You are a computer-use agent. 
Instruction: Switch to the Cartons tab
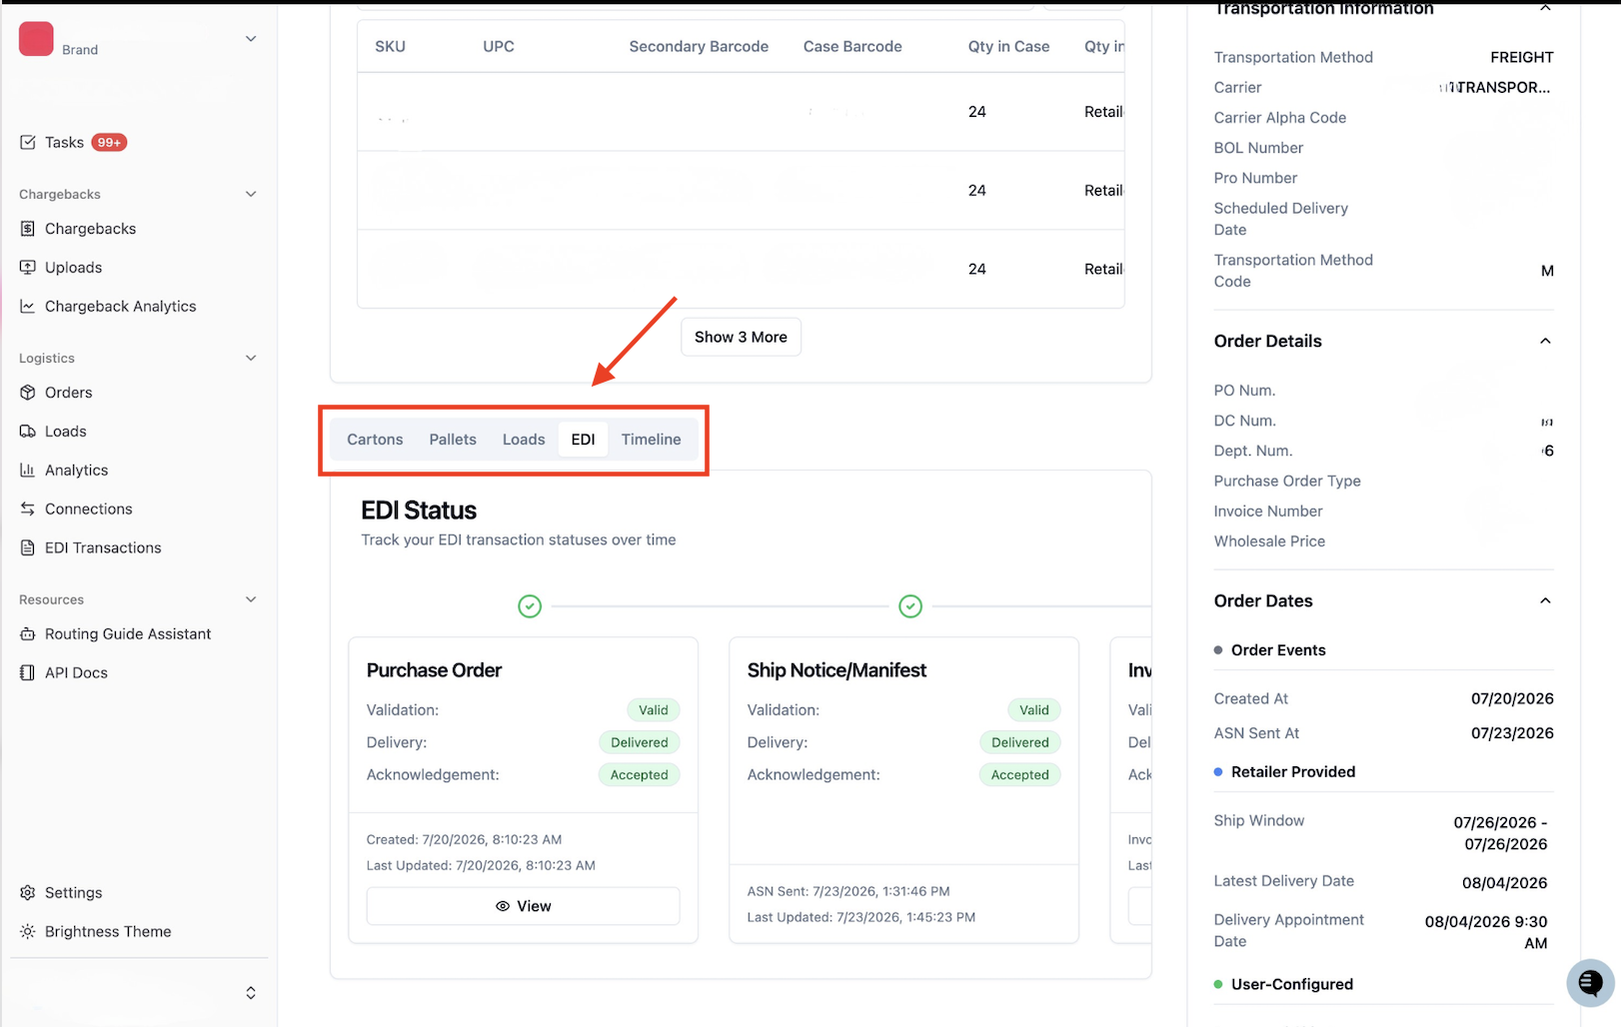(375, 440)
